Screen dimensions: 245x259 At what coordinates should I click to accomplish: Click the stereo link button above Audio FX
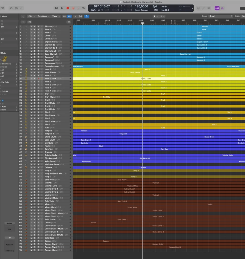click(9, 238)
